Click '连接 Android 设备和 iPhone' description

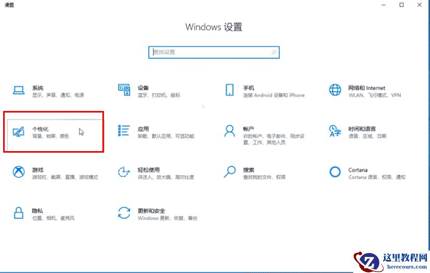[274, 95]
